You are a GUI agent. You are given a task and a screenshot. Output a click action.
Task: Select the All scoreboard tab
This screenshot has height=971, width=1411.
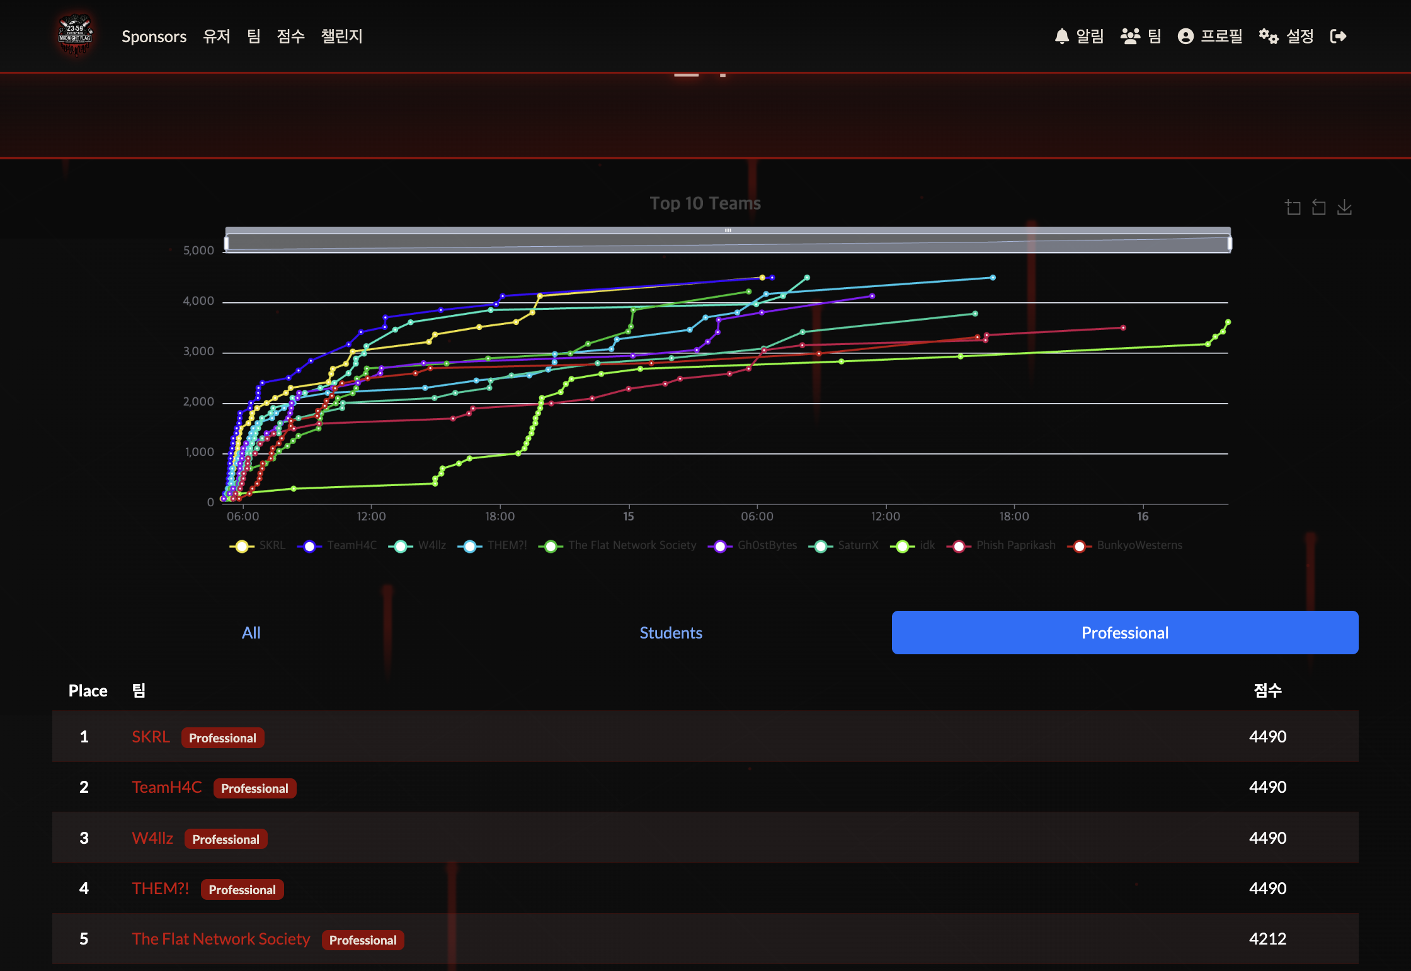(251, 633)
